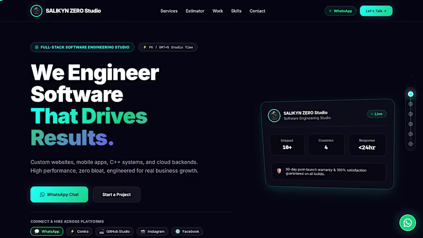Jump to the last section dot
423x238 pixels.
click(411, 144)
